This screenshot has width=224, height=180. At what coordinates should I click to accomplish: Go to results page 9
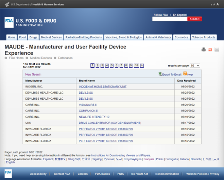tap(131, 65)
